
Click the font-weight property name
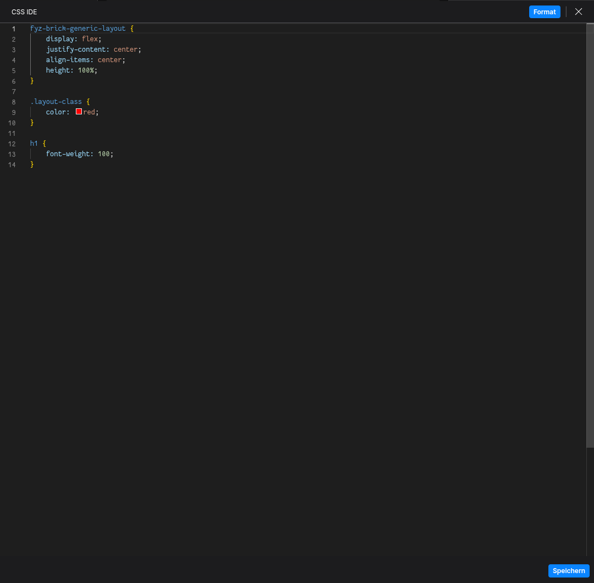(68, 154)
